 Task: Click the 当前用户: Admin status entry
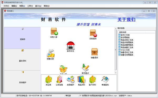[x=125, y=96]
